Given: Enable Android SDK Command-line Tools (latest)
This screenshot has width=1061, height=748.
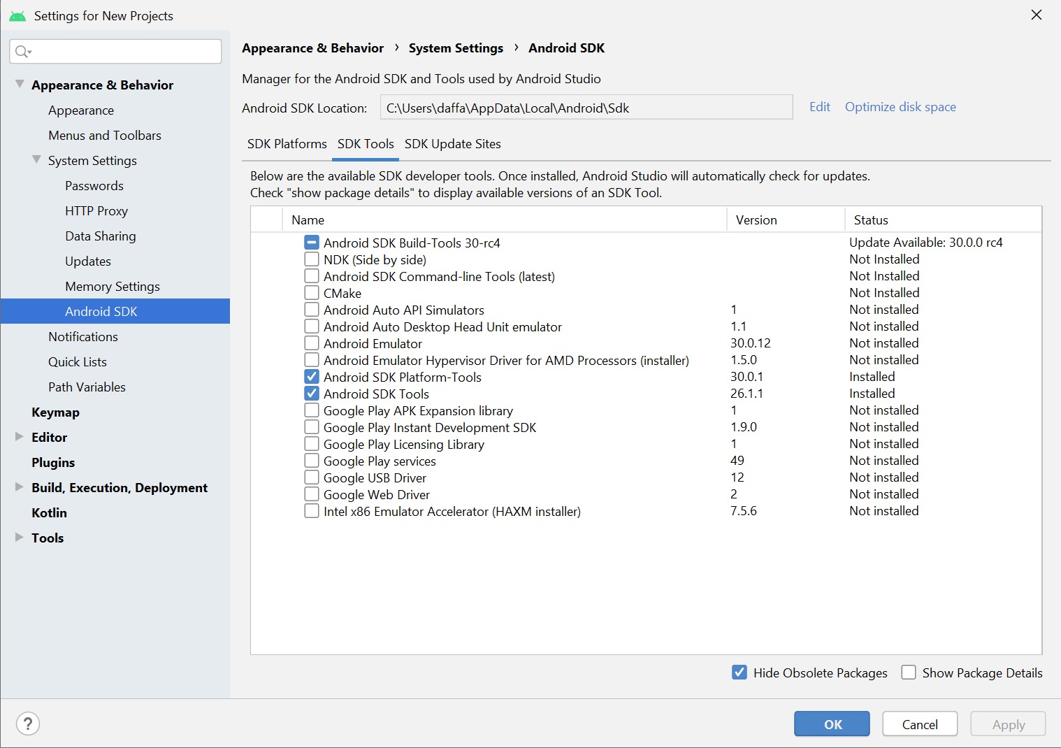Looking at the screenshot, I should (x=312, y=276).
